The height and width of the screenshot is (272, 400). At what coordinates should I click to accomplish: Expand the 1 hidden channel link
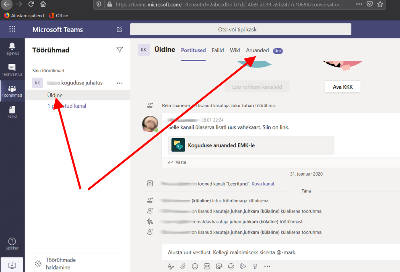(67, 106)
